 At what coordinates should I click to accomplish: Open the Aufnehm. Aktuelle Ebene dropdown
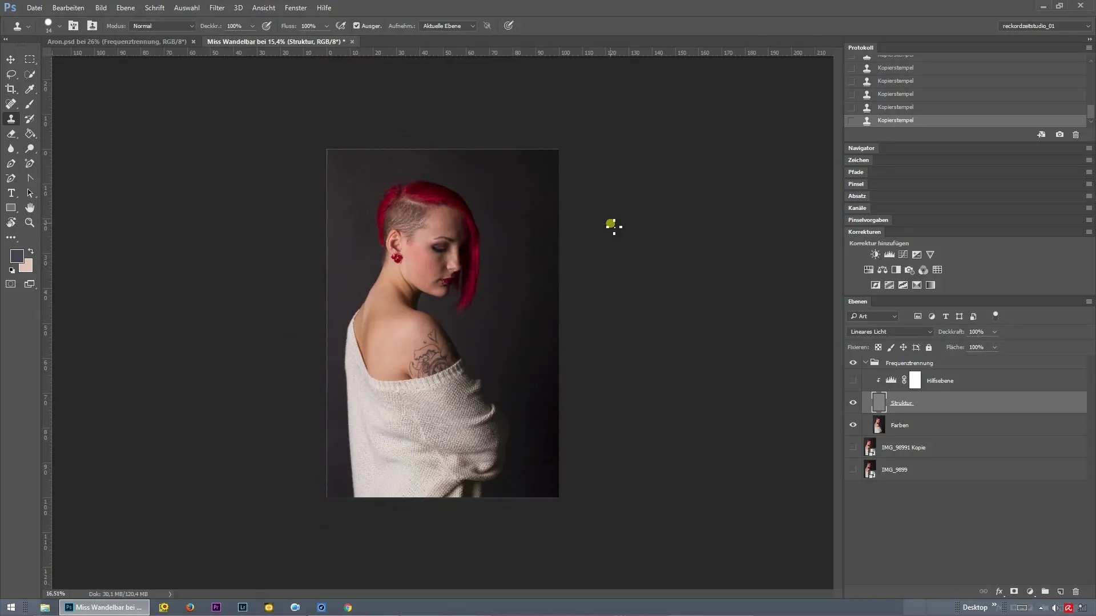point(448,26)
